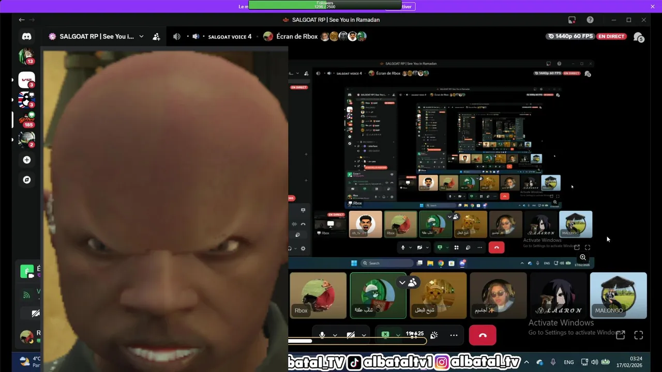Select LADRON participant tile
Screen dimensions: 662x372
[559, 296]
